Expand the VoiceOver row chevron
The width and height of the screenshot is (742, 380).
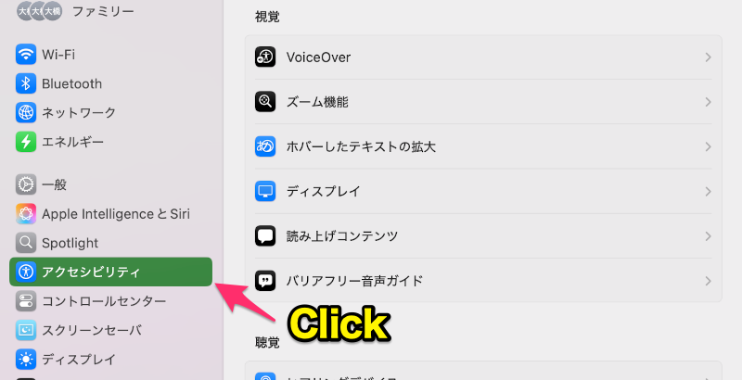[x=708, y=57]
